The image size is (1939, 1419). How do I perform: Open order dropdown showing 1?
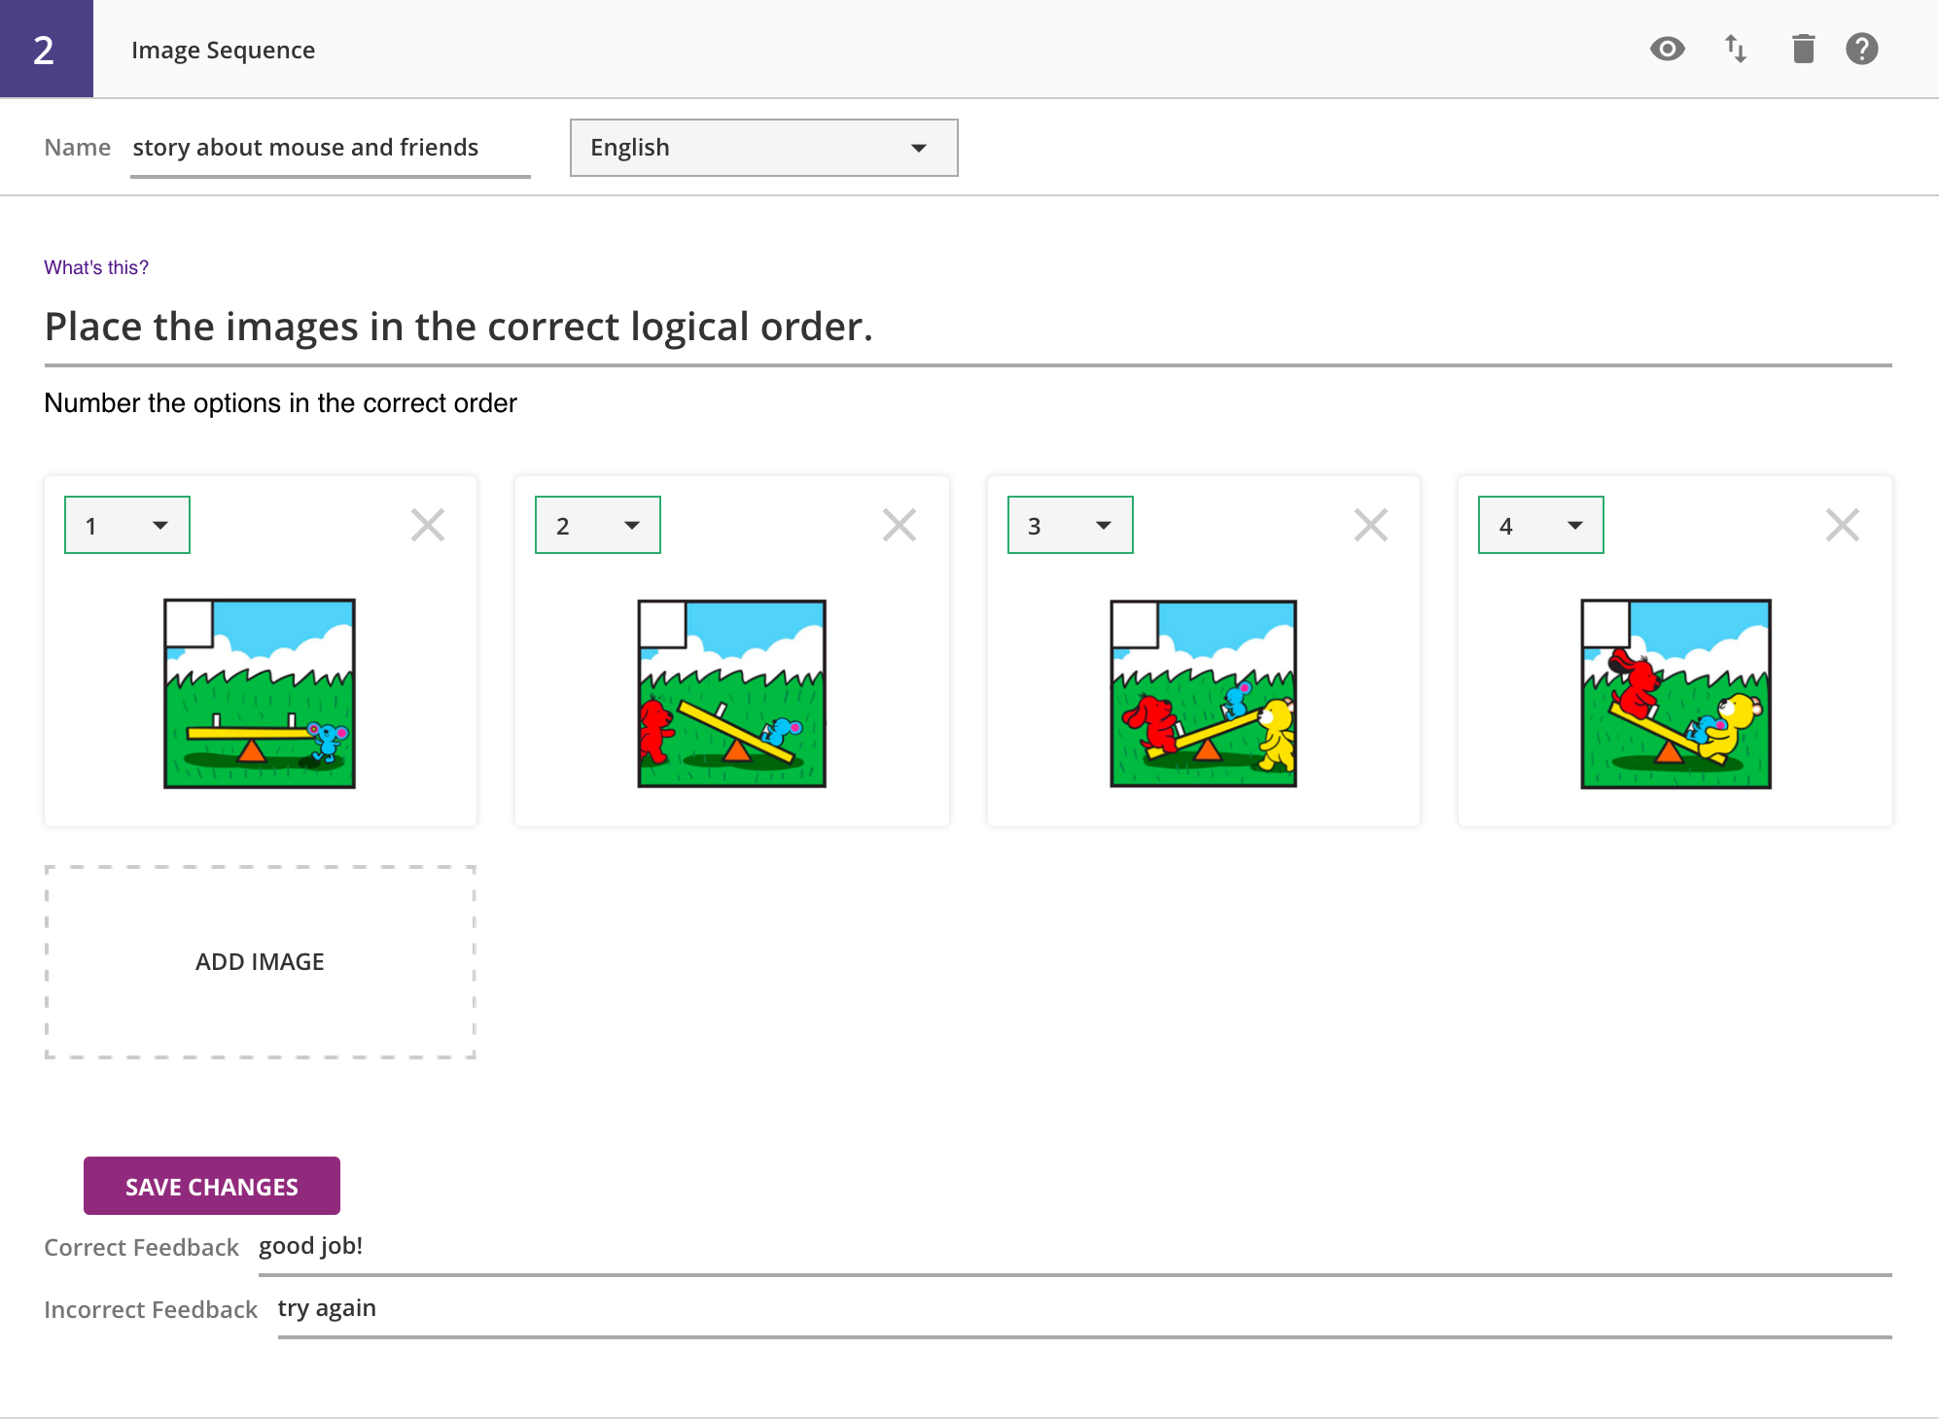pyautogui.click(x=126, y=525)
